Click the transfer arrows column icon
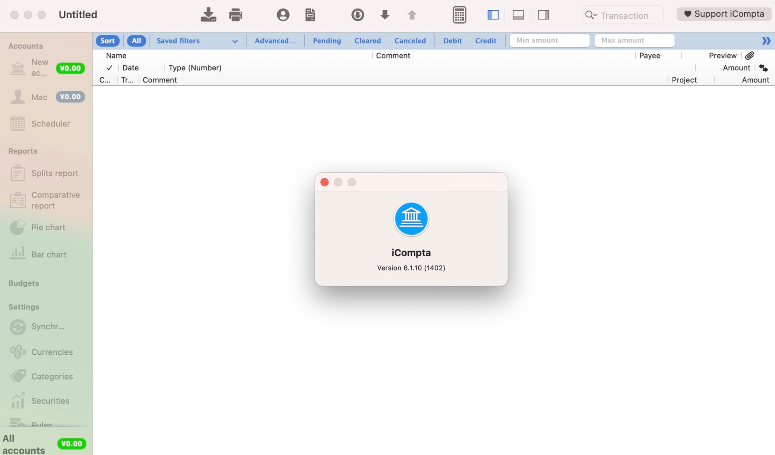 763,68
